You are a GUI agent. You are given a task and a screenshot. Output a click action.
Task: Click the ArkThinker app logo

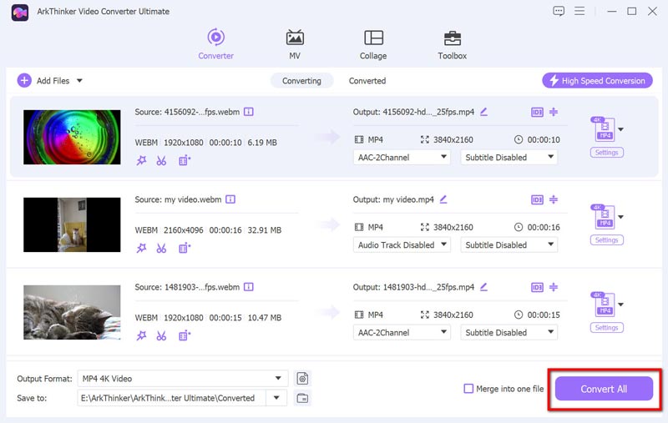20,13
